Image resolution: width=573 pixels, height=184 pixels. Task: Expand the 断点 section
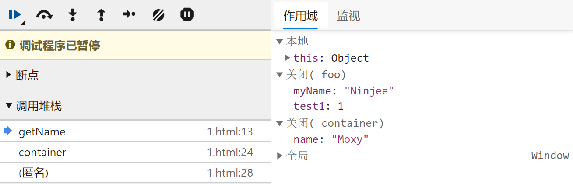pos(9,75)
